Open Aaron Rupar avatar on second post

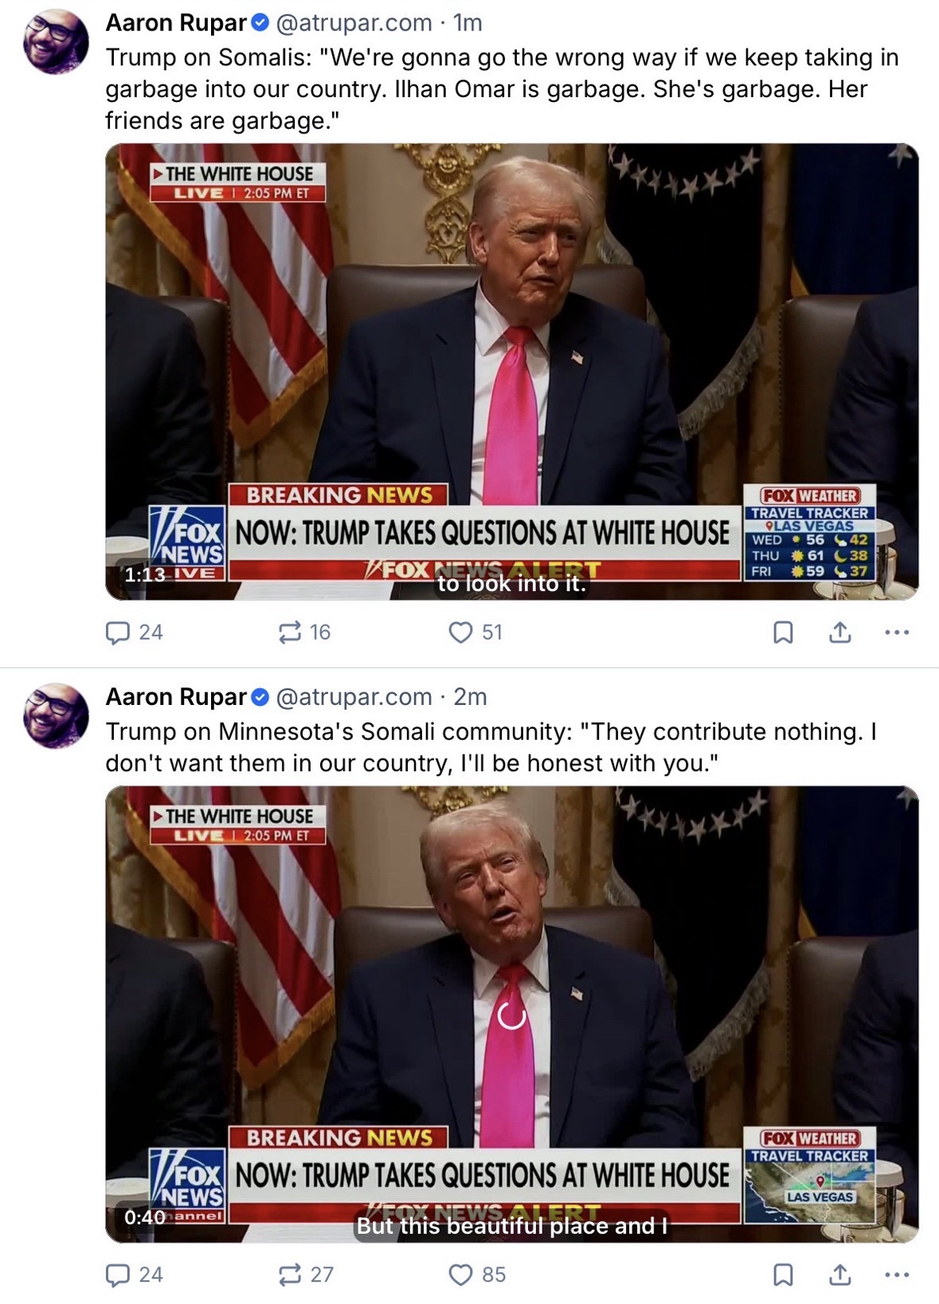click(56, 715)
